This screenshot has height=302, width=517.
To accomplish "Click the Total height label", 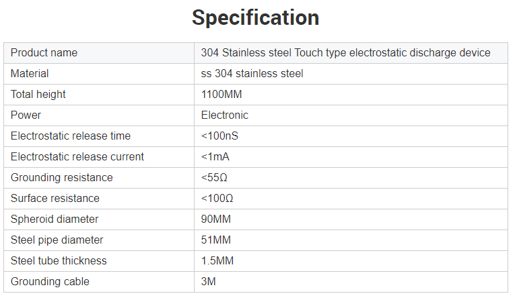I will (38, 95).
